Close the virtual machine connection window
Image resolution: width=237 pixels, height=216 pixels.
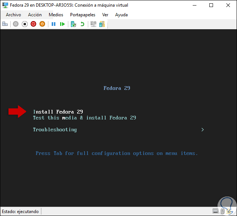tap(228, 5)
